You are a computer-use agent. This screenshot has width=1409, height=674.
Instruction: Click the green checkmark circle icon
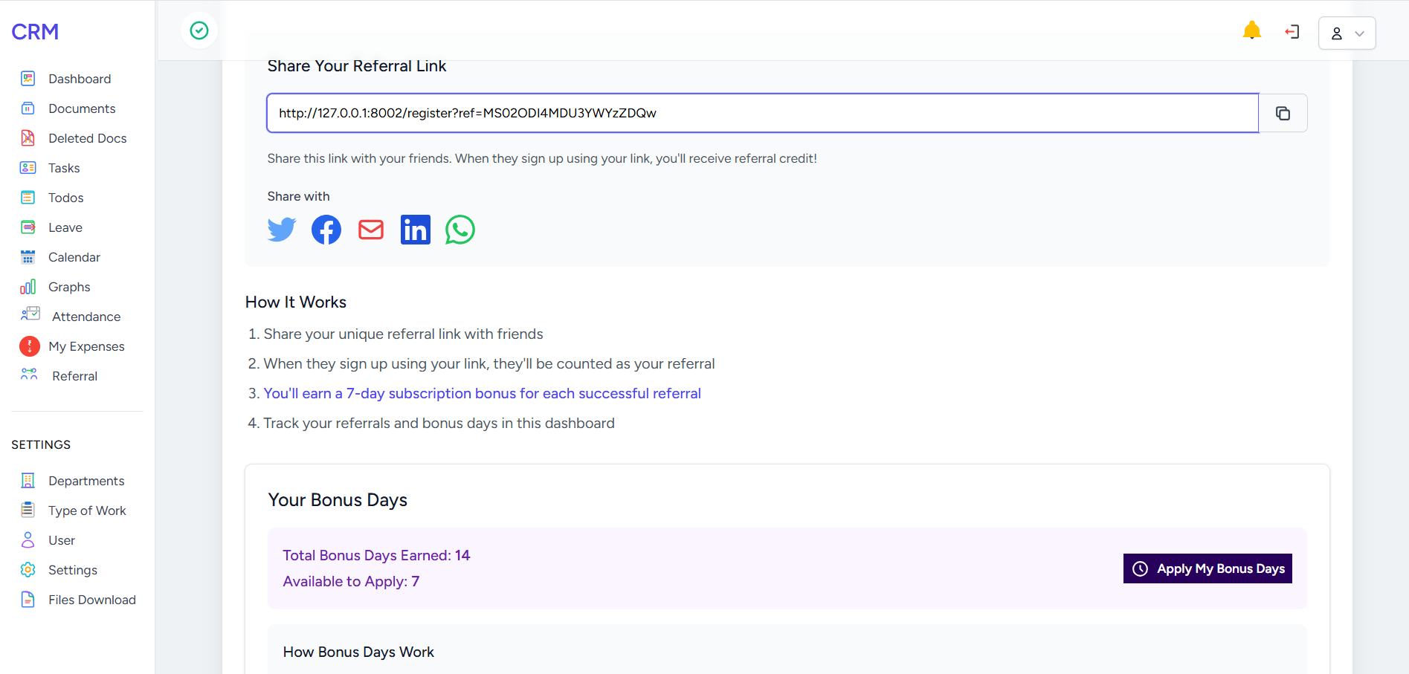tap(199, 30)
